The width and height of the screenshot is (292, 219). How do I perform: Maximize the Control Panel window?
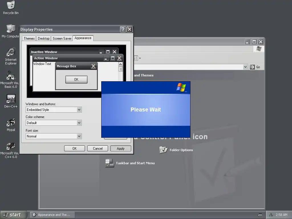[254, 42]
